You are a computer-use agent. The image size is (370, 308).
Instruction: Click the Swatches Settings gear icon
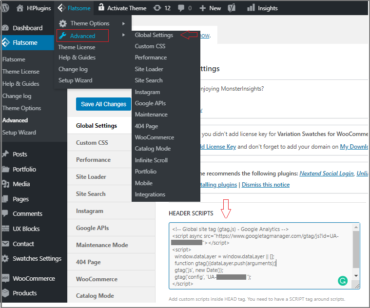pyautogui.click(x=5, y=258)
